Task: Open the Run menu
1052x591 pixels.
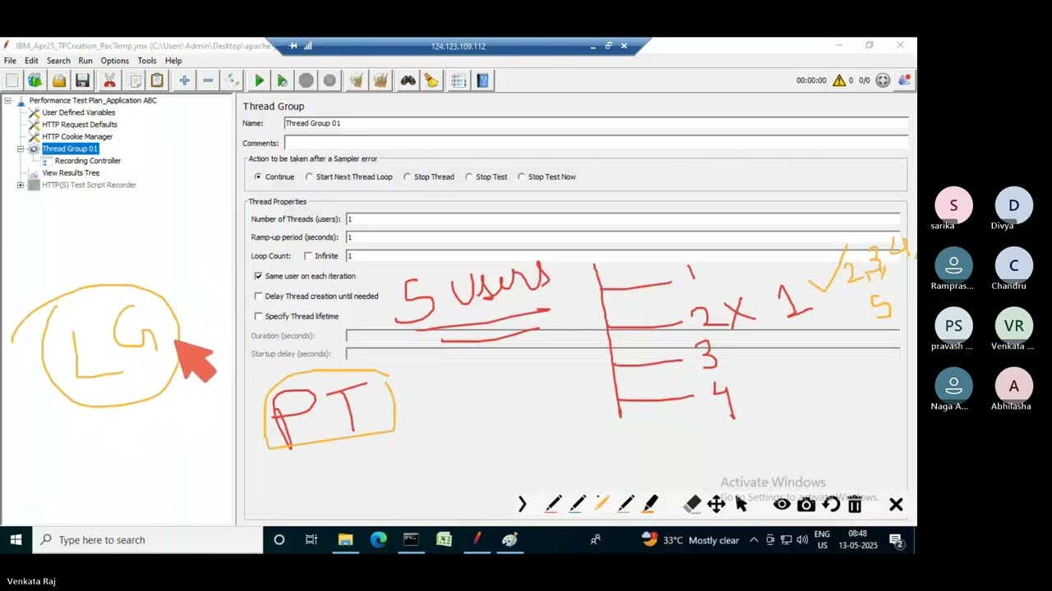Action: (x=85, y=61)
